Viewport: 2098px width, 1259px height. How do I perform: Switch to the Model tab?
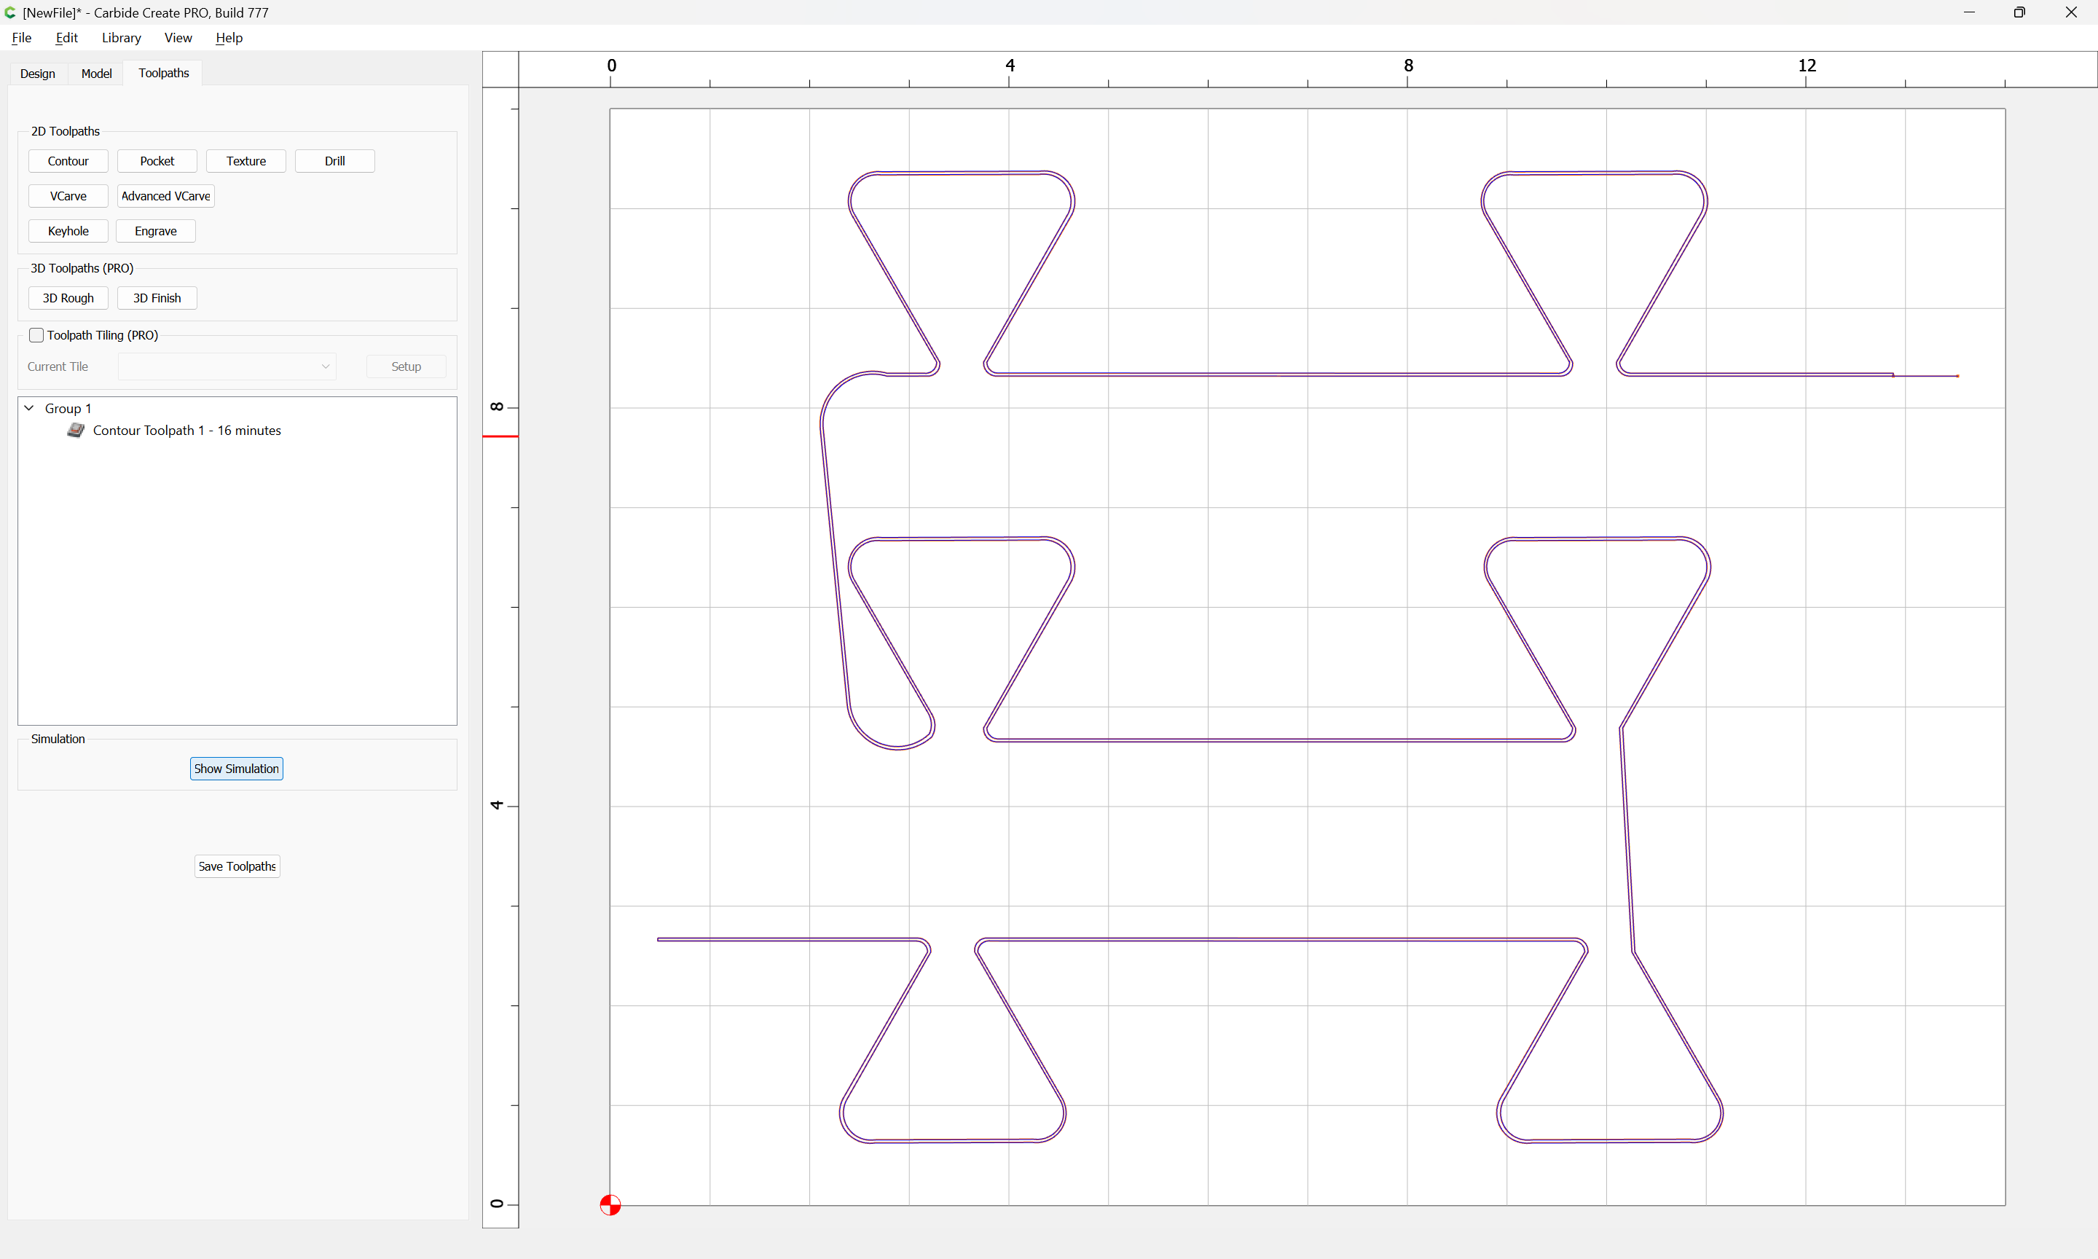pyautogui.click(x=97, y=74)
